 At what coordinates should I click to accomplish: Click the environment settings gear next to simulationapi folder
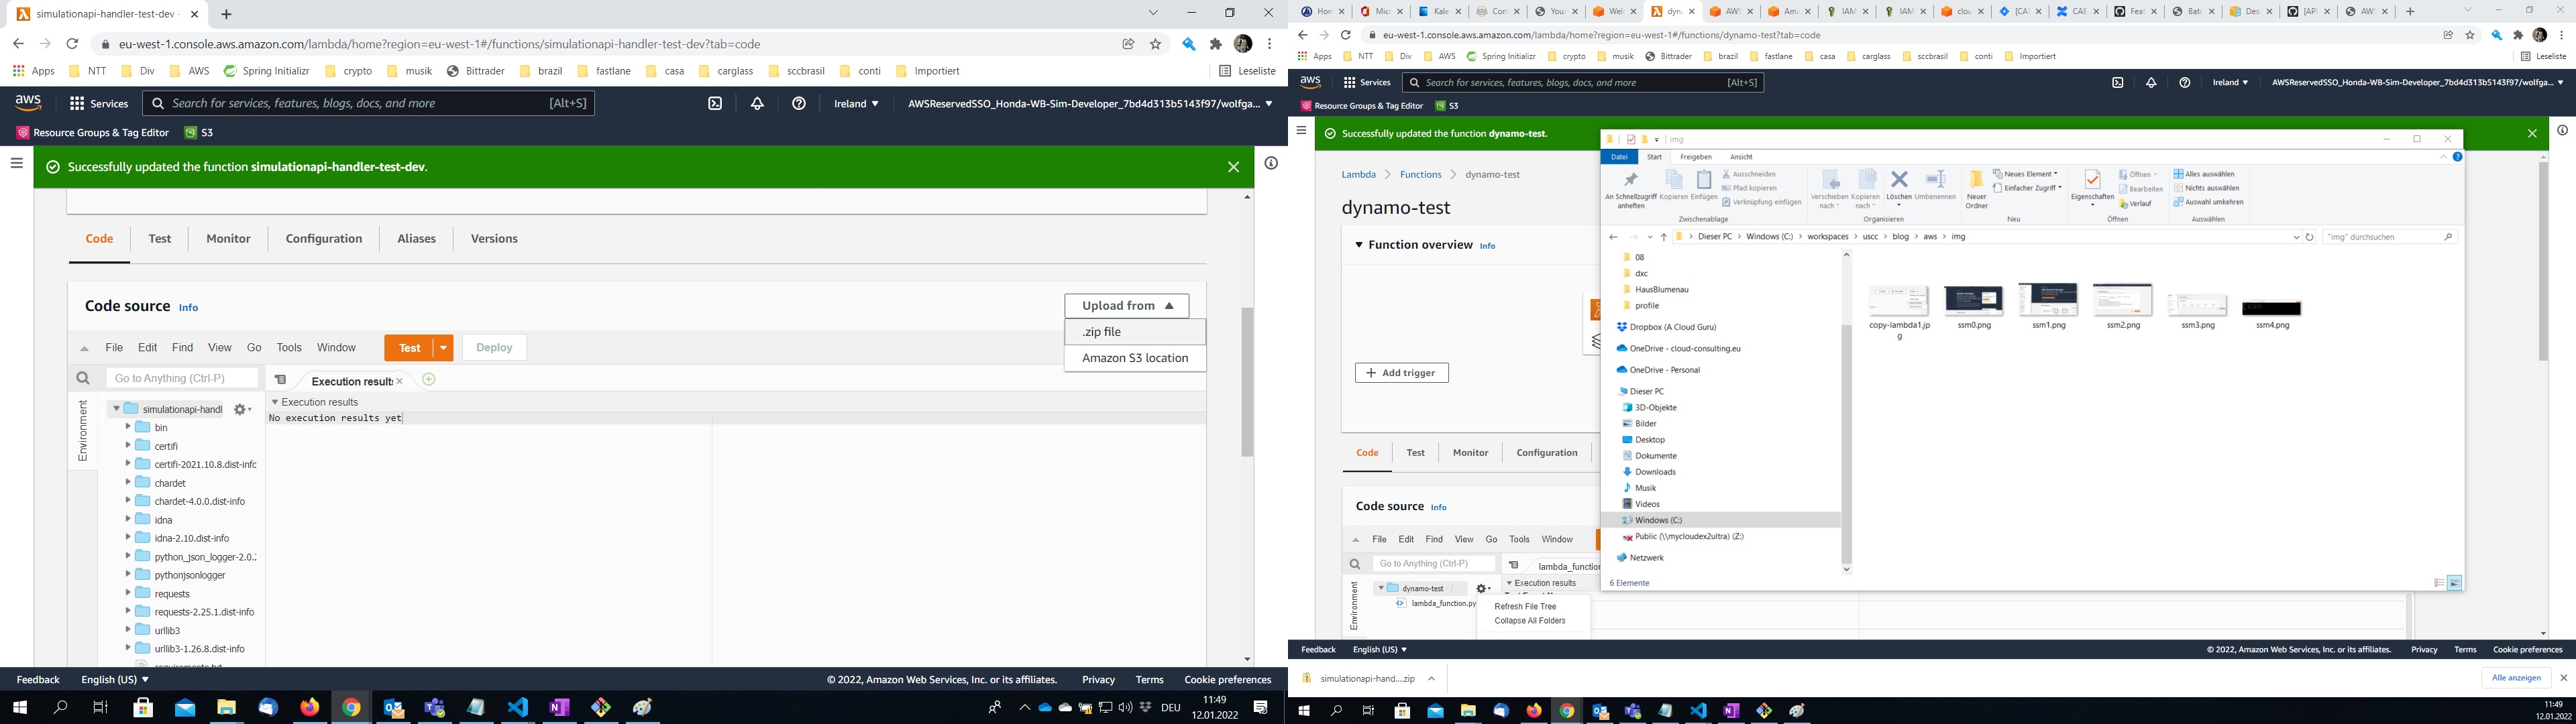[242, 409]
